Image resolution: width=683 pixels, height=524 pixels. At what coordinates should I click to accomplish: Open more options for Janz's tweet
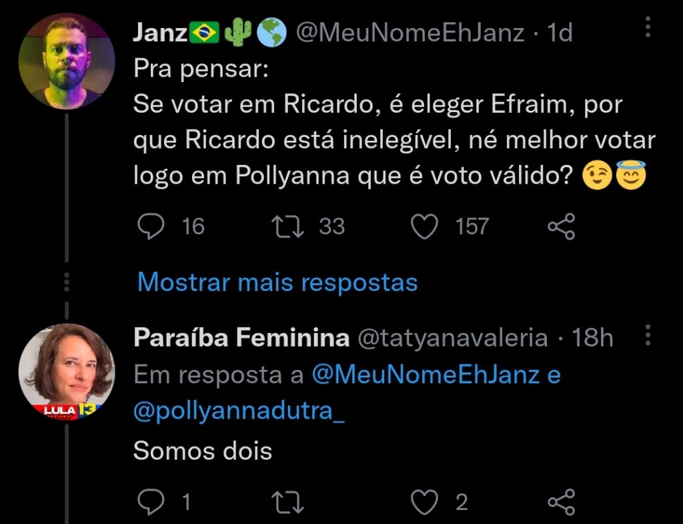click(x=648, y=27)
